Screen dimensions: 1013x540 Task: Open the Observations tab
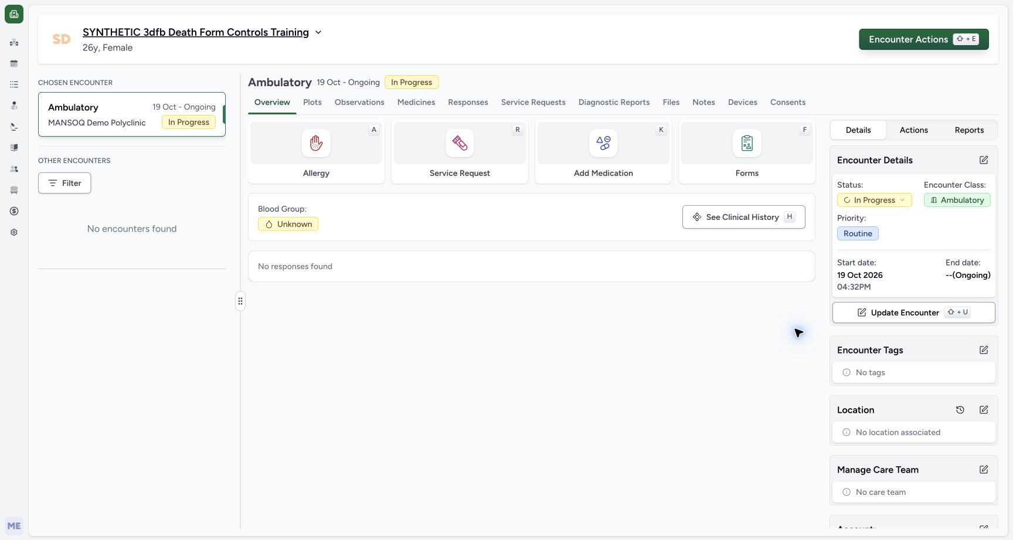pyautogui.click(x=359, y=102)
